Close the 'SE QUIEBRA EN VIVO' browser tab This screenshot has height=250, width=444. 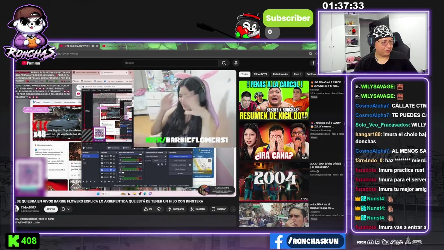tap(97, 46)
